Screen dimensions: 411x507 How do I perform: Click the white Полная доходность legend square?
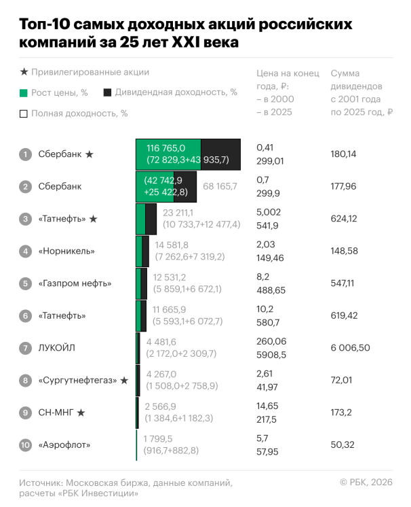(24, 113)
